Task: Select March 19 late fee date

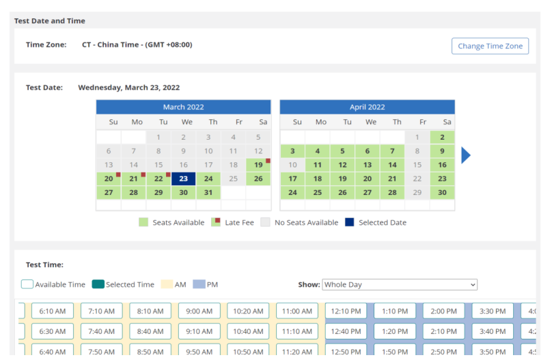Action: (x=258, y=165)
